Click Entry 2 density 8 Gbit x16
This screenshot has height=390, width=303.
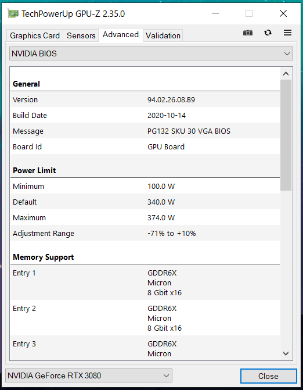pyautogui.click(x=164, y=328)
